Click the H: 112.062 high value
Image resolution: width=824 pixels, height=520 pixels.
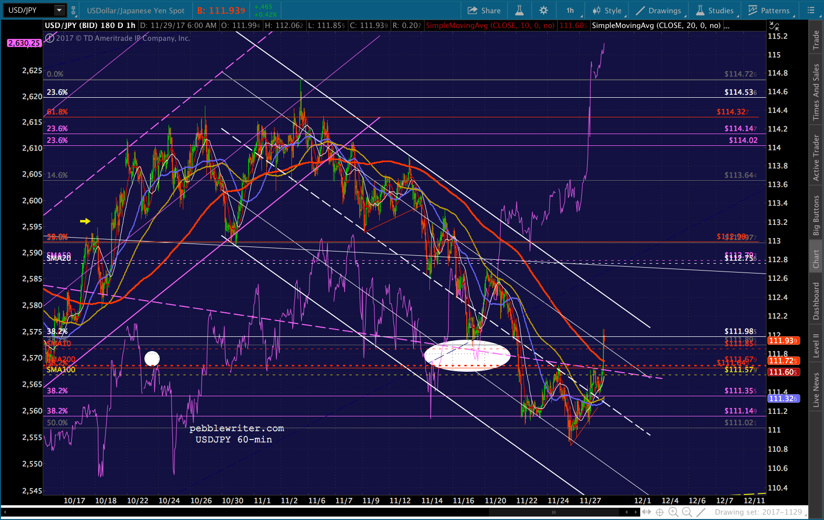pyautogui.click(x=284, y=26)
